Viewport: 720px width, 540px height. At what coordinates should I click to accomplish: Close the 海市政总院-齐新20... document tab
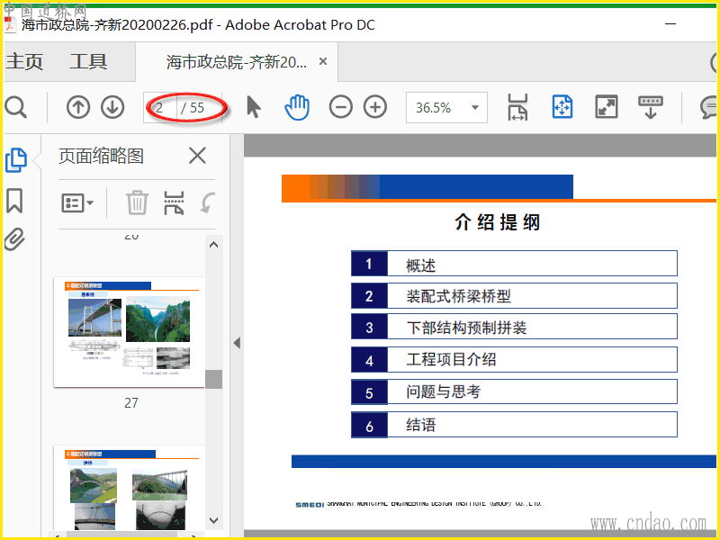[x=323, y=61]
